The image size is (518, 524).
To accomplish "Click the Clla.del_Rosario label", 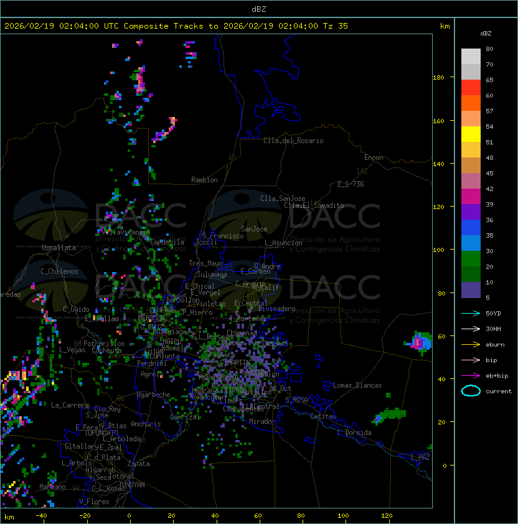I will click(x=293, y=141).
